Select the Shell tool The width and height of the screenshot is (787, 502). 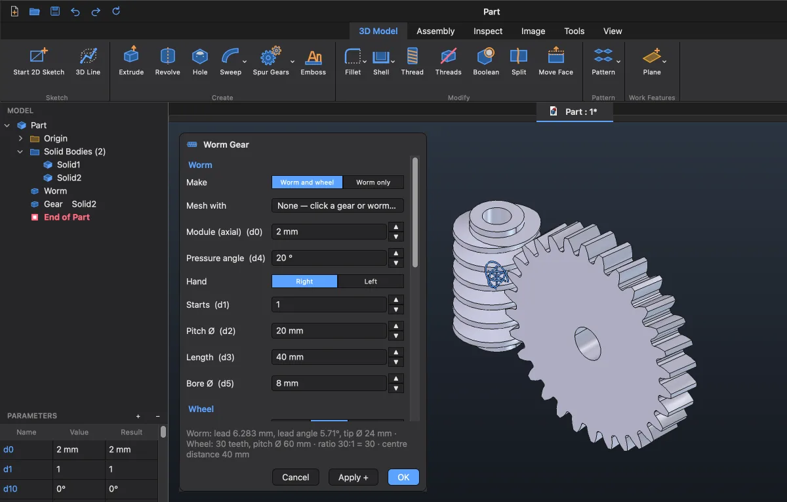[381, 62]
